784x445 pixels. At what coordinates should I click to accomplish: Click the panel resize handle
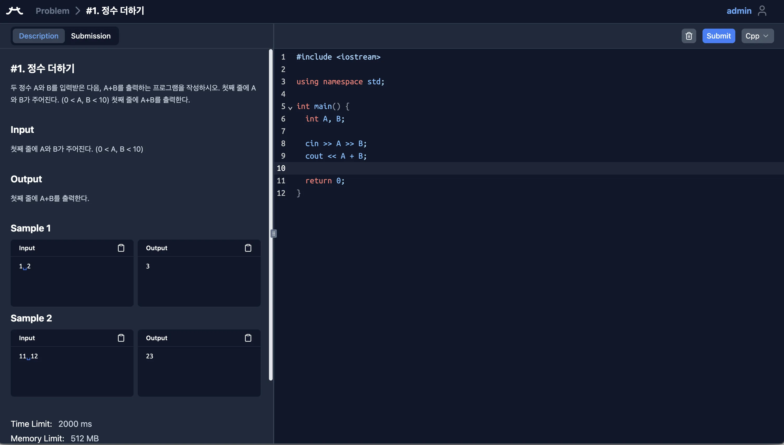coord(273,234)
